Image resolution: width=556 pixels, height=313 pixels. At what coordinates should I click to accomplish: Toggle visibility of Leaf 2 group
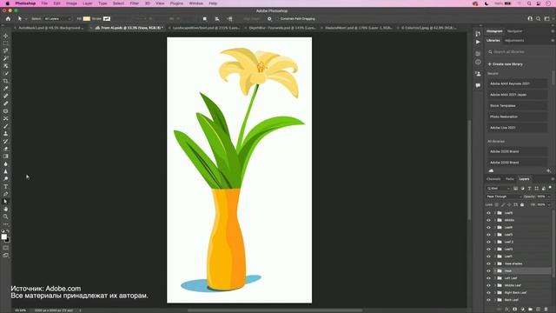(x=488, y=242)
